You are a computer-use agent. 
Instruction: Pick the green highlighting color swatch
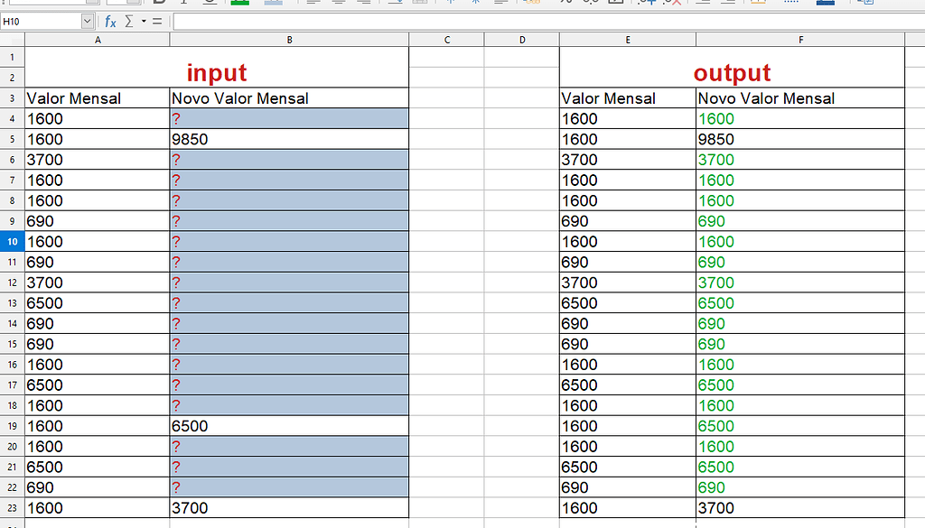pyautogui.click(x=239, y=3)
